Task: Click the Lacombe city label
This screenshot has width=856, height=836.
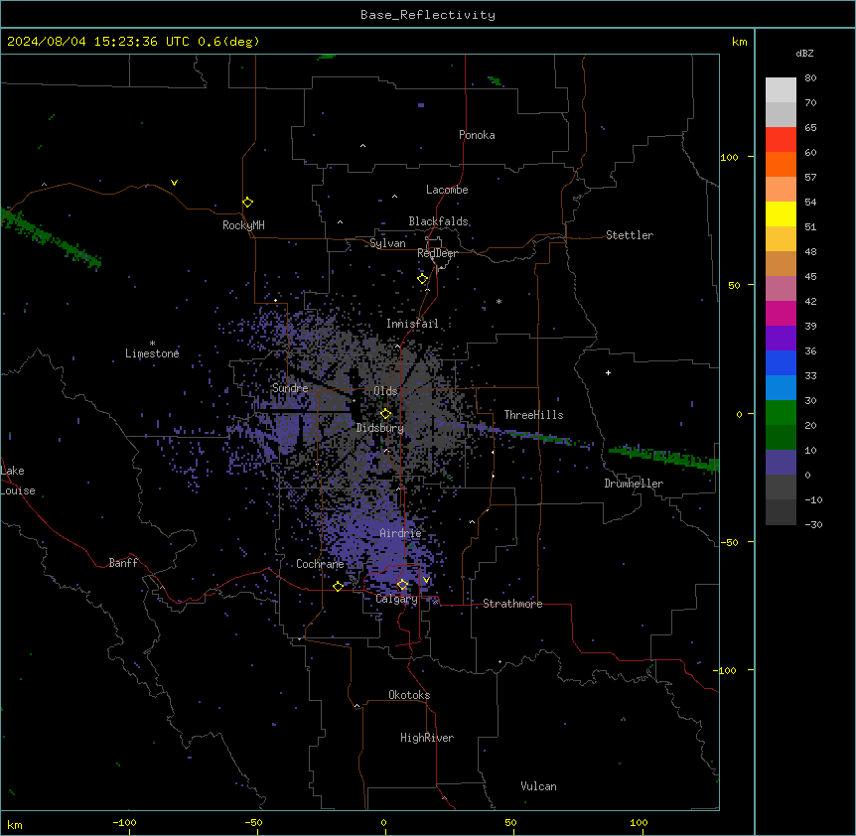Action: [x=447, y=190]
